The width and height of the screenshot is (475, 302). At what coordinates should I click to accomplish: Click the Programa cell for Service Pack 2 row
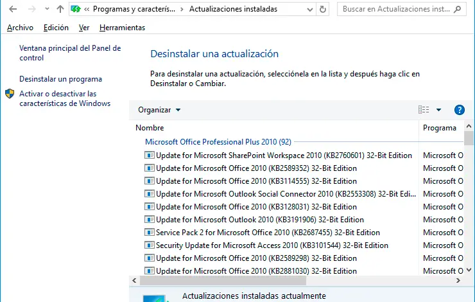click(443, 233)
